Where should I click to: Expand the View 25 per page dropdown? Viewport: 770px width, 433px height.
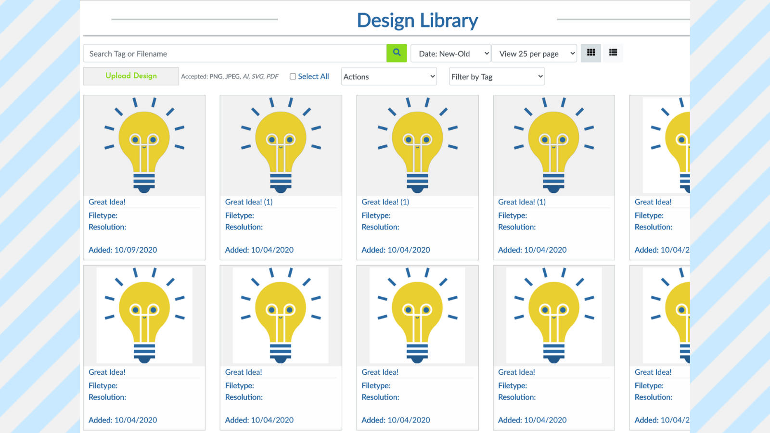pos(534,53)
